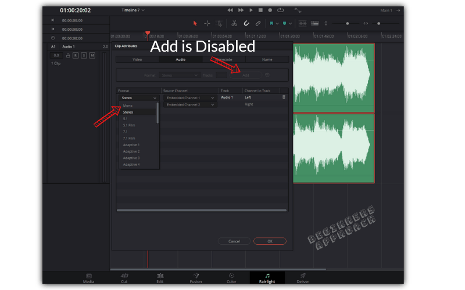Choose Adaptive 2 from the format list
This screenshot has width=465, height=290.
click(x=138, y=151)
